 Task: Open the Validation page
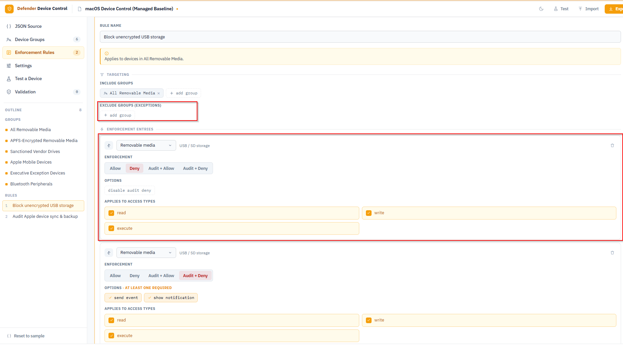[x=43, y=92]
